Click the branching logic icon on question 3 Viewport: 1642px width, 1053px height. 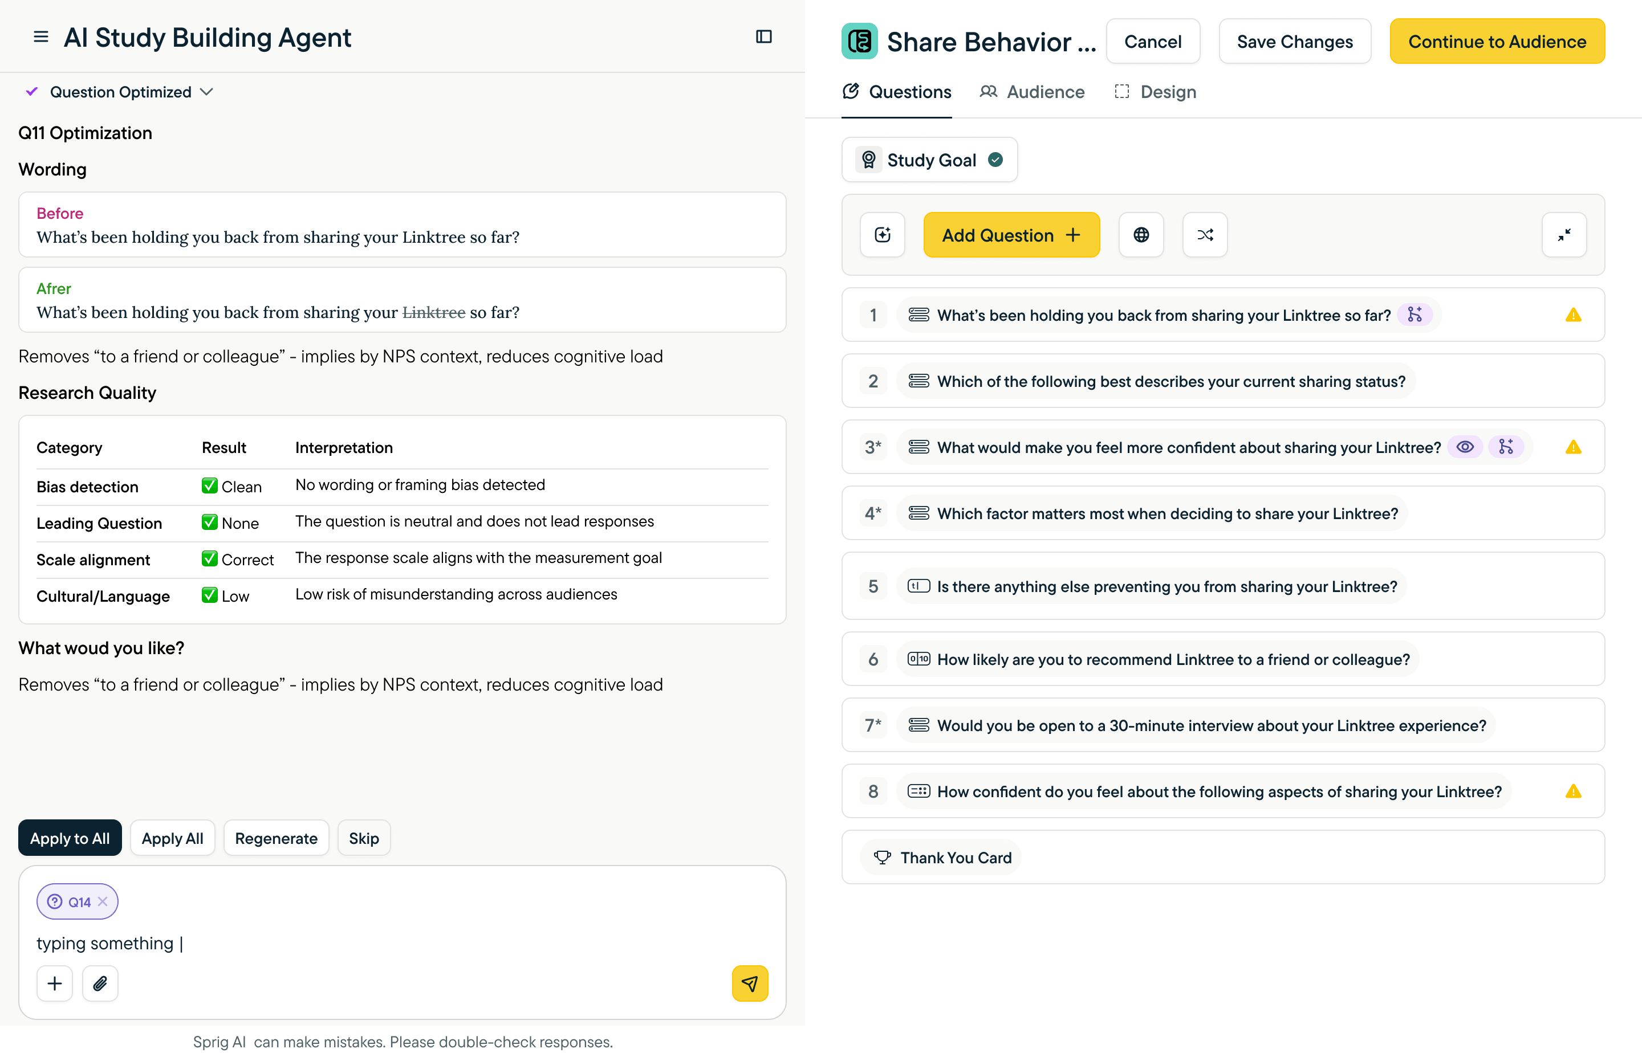click(x=1506, y=447)
